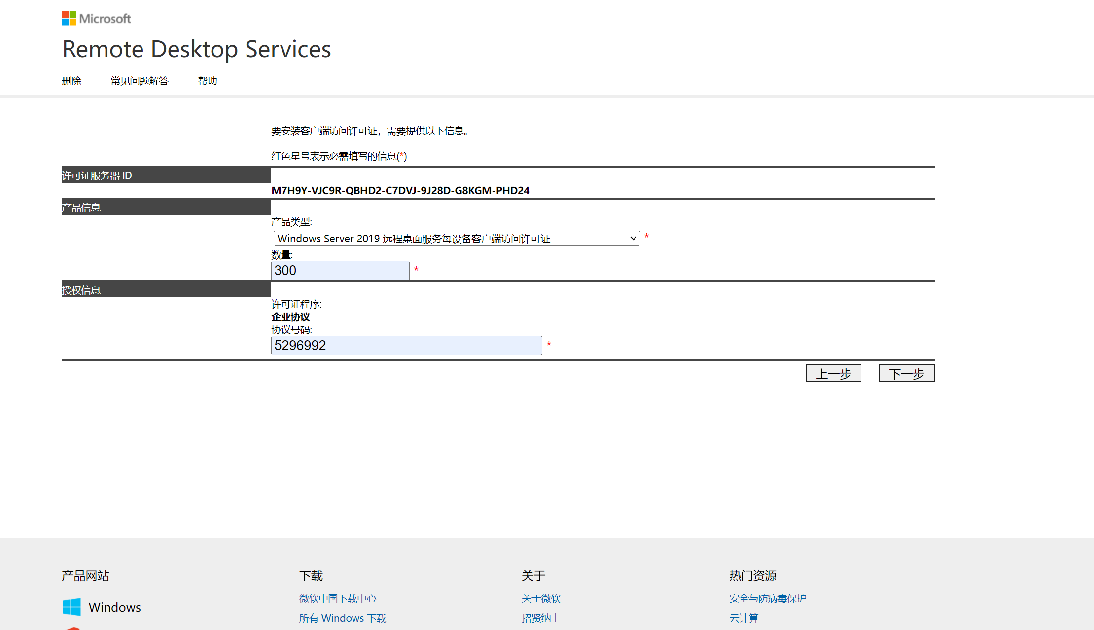The image size is (1094, 630).
Task: Click the 关于 footer heading
Action: coord(533,576)
